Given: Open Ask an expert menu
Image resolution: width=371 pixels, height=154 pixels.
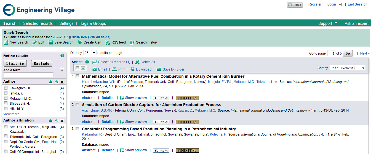Looking at the screenshot, I should click(x=356, y=23).
